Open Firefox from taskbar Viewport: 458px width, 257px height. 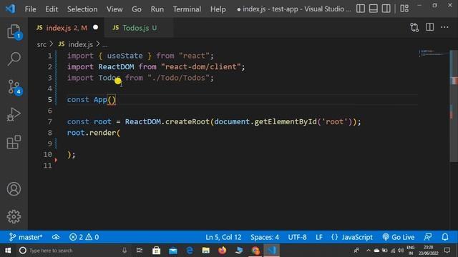pos(223,251)
